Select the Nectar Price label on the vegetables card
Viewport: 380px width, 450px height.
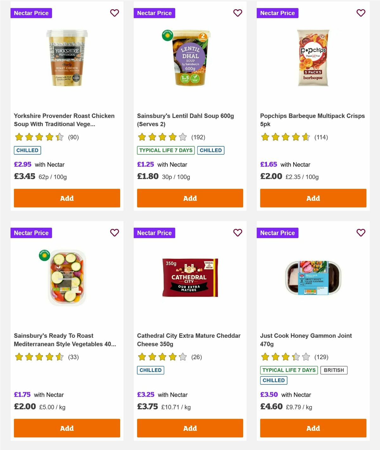(x=31, y=233)
